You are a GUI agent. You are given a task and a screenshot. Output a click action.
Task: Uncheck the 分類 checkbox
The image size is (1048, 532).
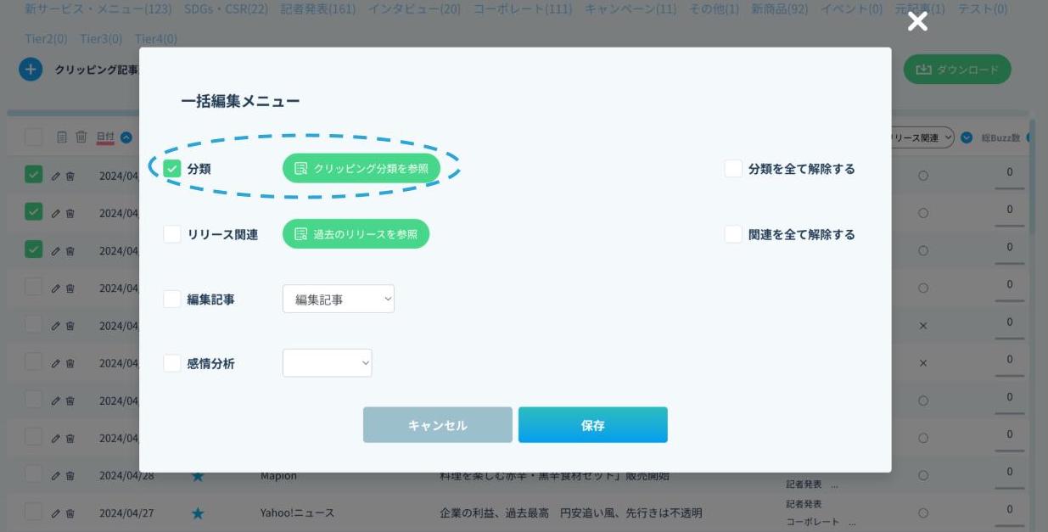click(172, 169)
